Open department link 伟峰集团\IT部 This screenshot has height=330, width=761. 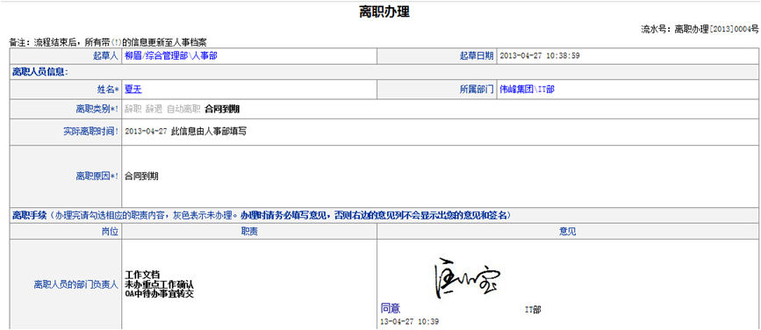pyautogui.click(x=527, y=90)
